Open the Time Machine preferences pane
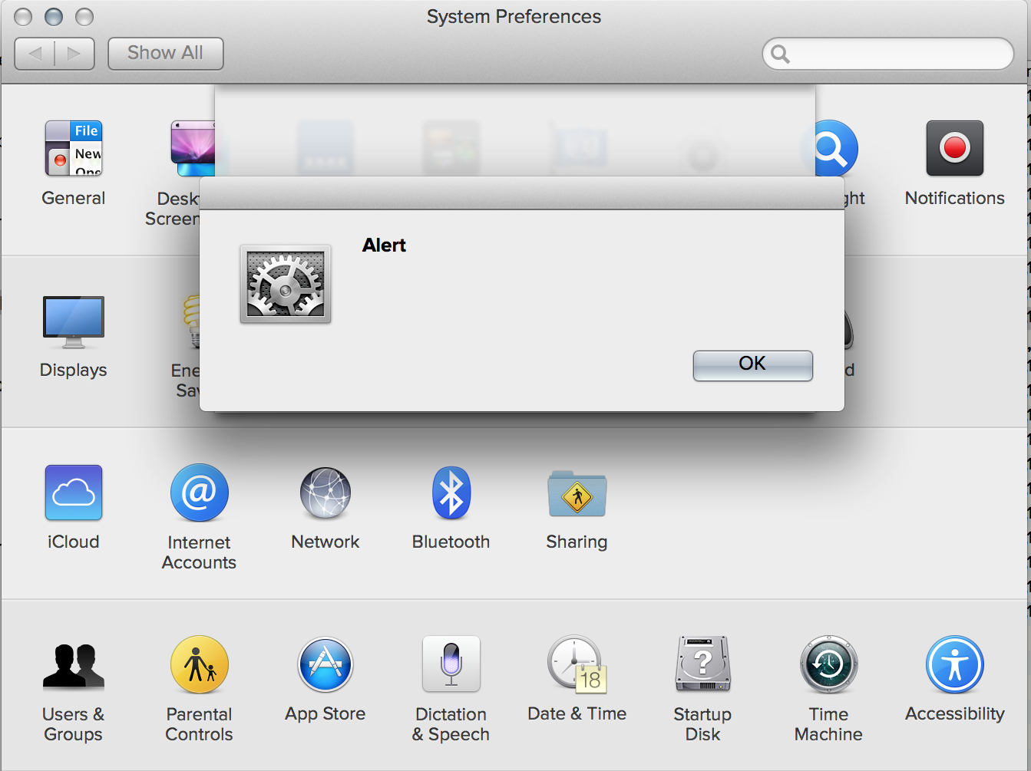Image resolution: width=1031 pixels, height=771 pixels. [x=829, y=664]
